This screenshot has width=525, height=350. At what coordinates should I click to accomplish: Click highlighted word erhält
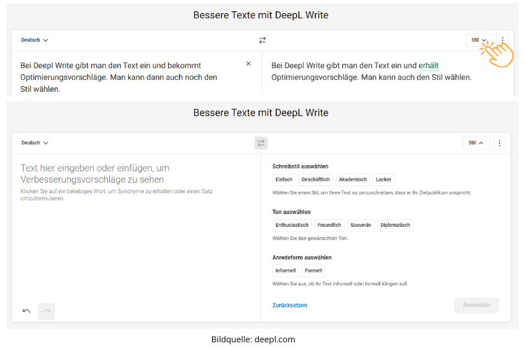click(428, 66)
